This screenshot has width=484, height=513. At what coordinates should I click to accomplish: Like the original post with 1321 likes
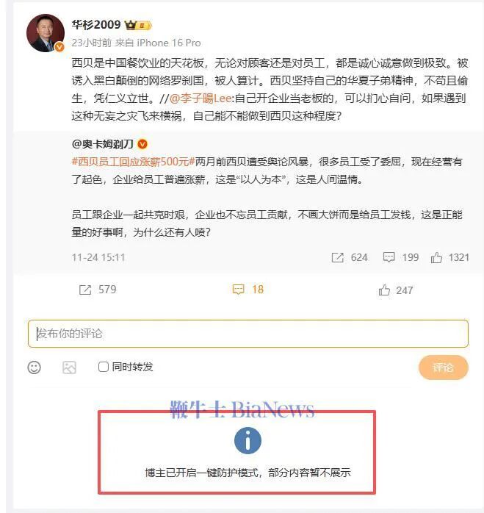[x=436, y=257]
